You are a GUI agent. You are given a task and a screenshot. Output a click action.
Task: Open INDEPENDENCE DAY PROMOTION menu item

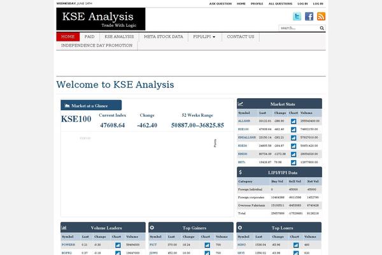point(97,46)
